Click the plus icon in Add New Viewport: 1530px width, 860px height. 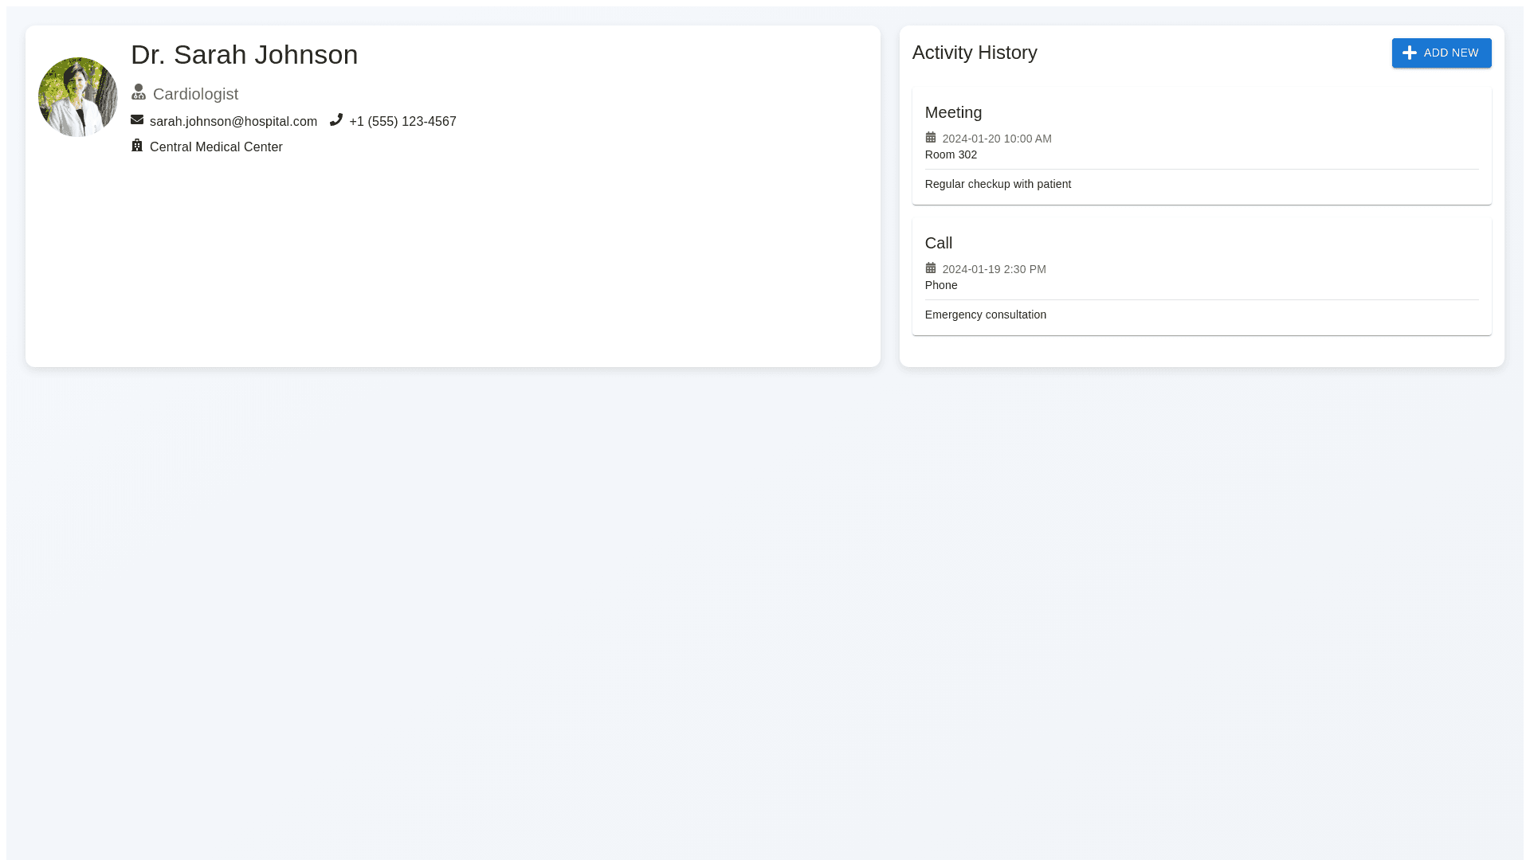point(1410,53)
